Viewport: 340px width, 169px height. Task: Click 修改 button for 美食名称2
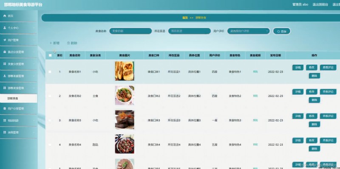click(312, 92)
